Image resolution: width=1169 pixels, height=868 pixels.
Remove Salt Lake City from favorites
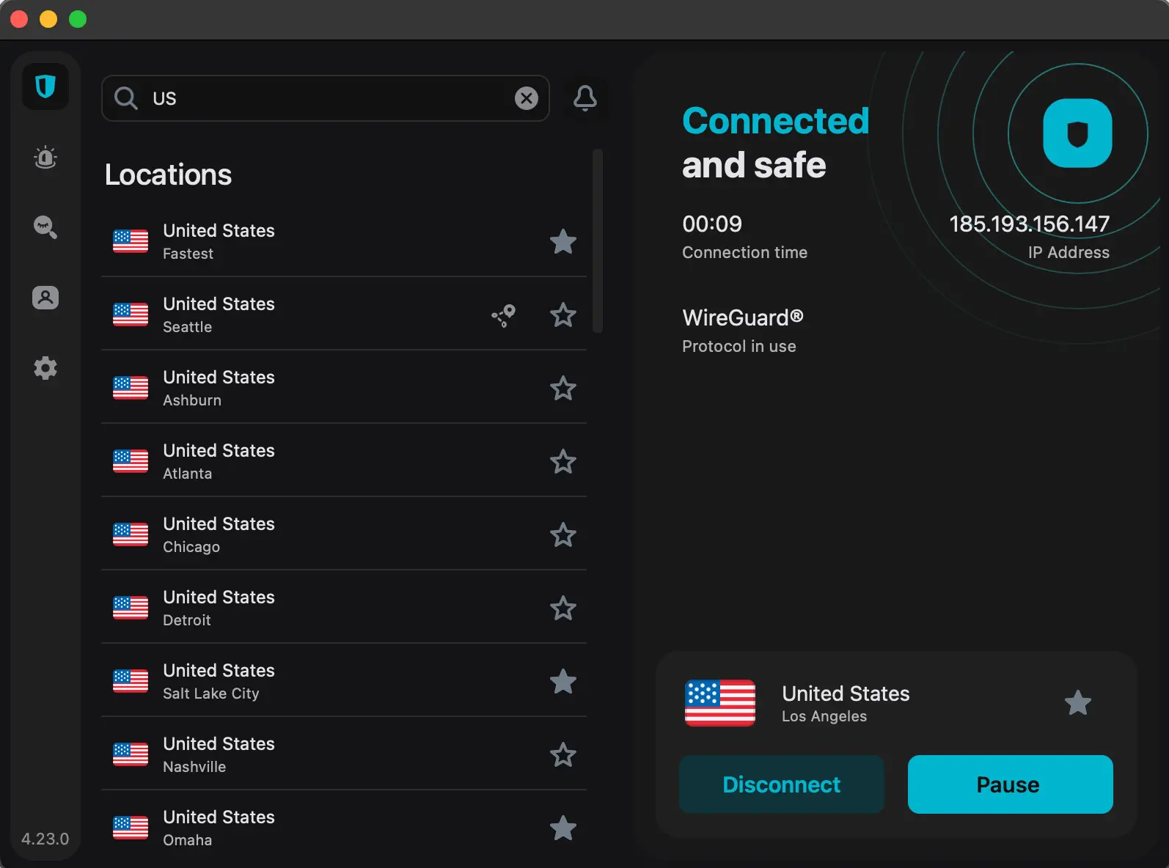click(x=562, y=682)
